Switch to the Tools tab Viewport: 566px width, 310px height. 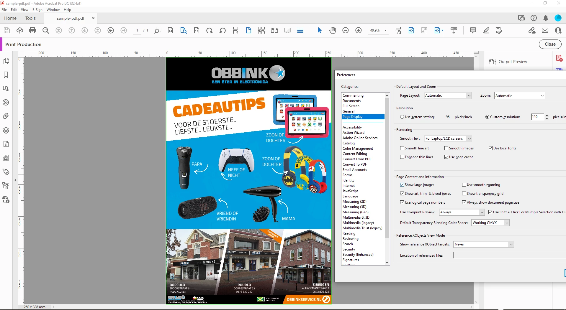(x=30, y=18)
